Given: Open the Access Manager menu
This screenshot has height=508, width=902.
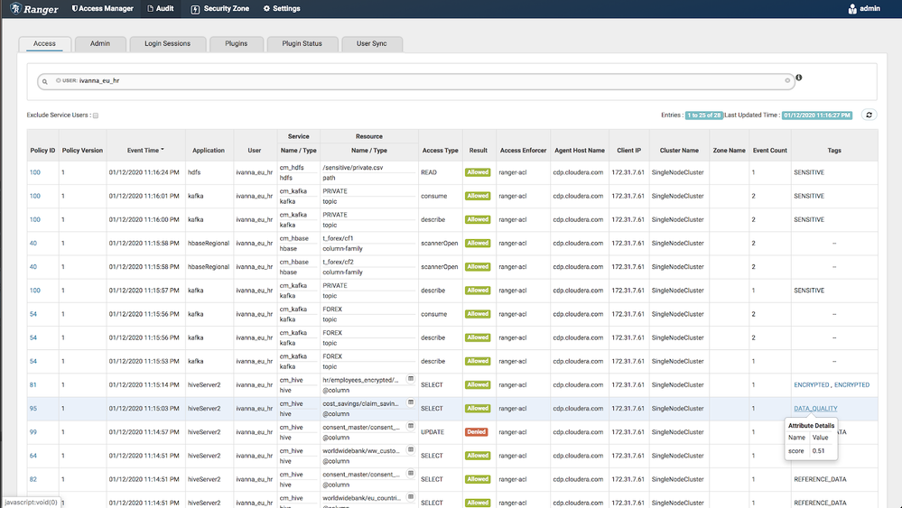Looking at the screenshot, I should [x=103, y=9].
